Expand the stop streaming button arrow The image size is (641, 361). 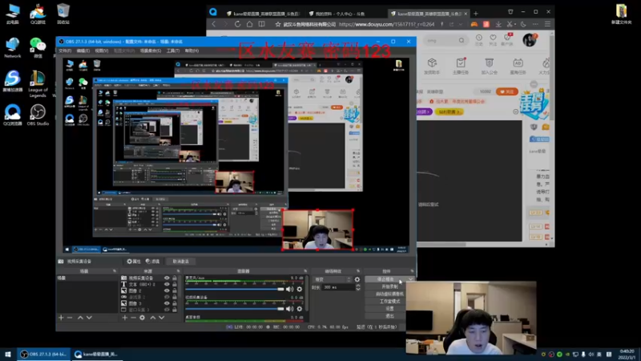tap(410, 279)
